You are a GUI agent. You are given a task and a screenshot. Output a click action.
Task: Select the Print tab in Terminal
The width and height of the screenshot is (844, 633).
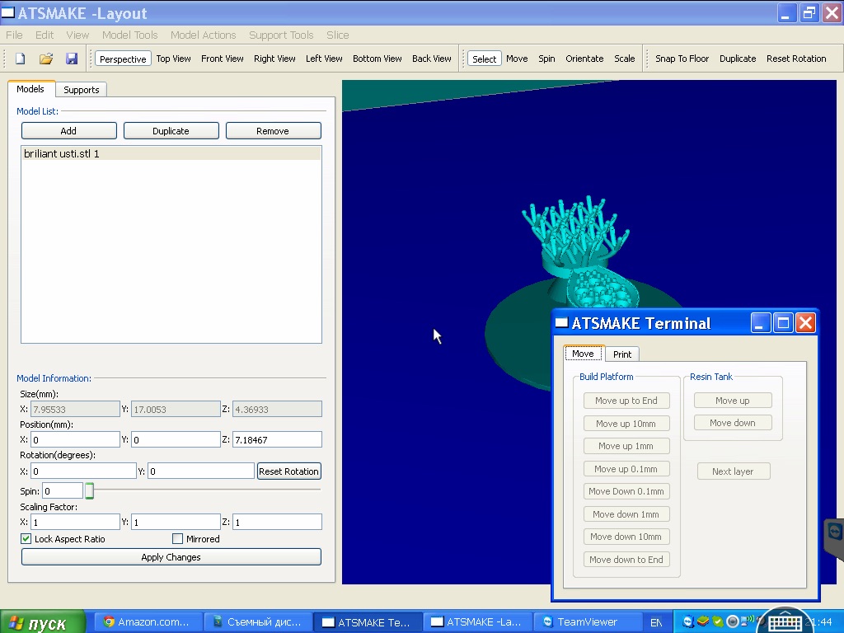click(x=622, y=354)
